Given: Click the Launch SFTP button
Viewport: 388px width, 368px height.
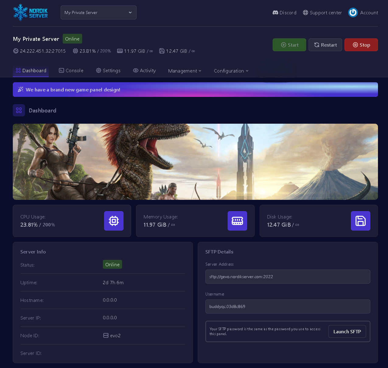Looking at the screenshot, I should (x=347, y=331).
